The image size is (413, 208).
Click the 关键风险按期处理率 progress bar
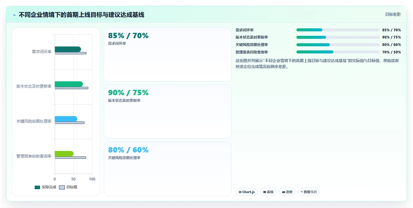click(x=338, y=45)
